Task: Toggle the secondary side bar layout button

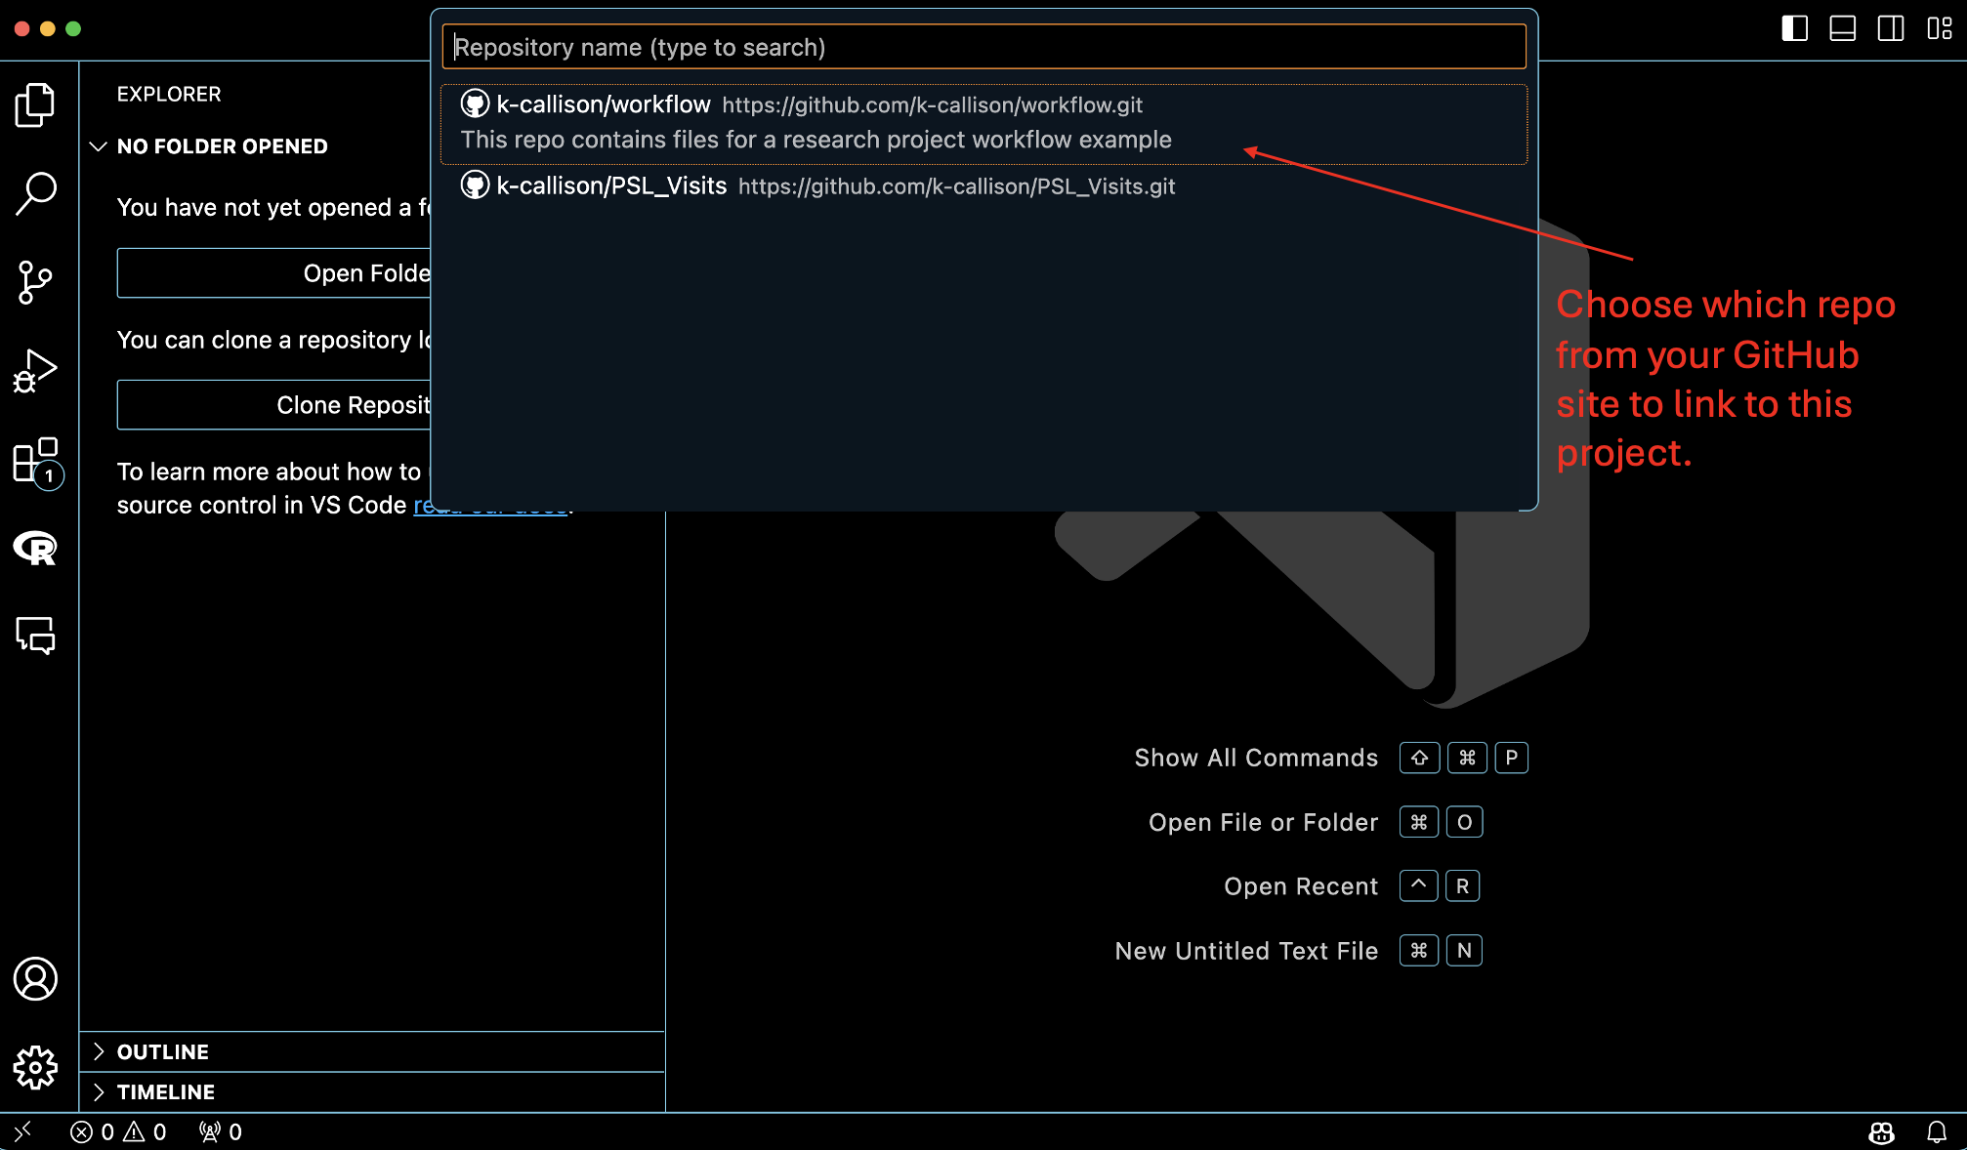Action: point(1891,28)
